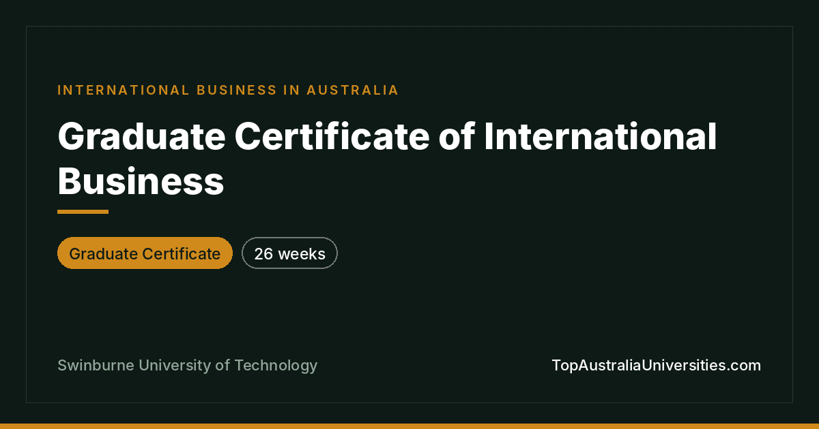This screenshot has width=819, height=429.
Task: Click the Swinburne University of Technology text
Action: point(188,365)
